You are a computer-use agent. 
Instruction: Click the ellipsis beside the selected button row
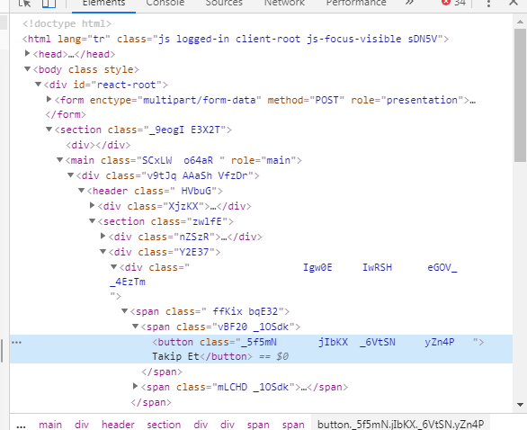16,342
